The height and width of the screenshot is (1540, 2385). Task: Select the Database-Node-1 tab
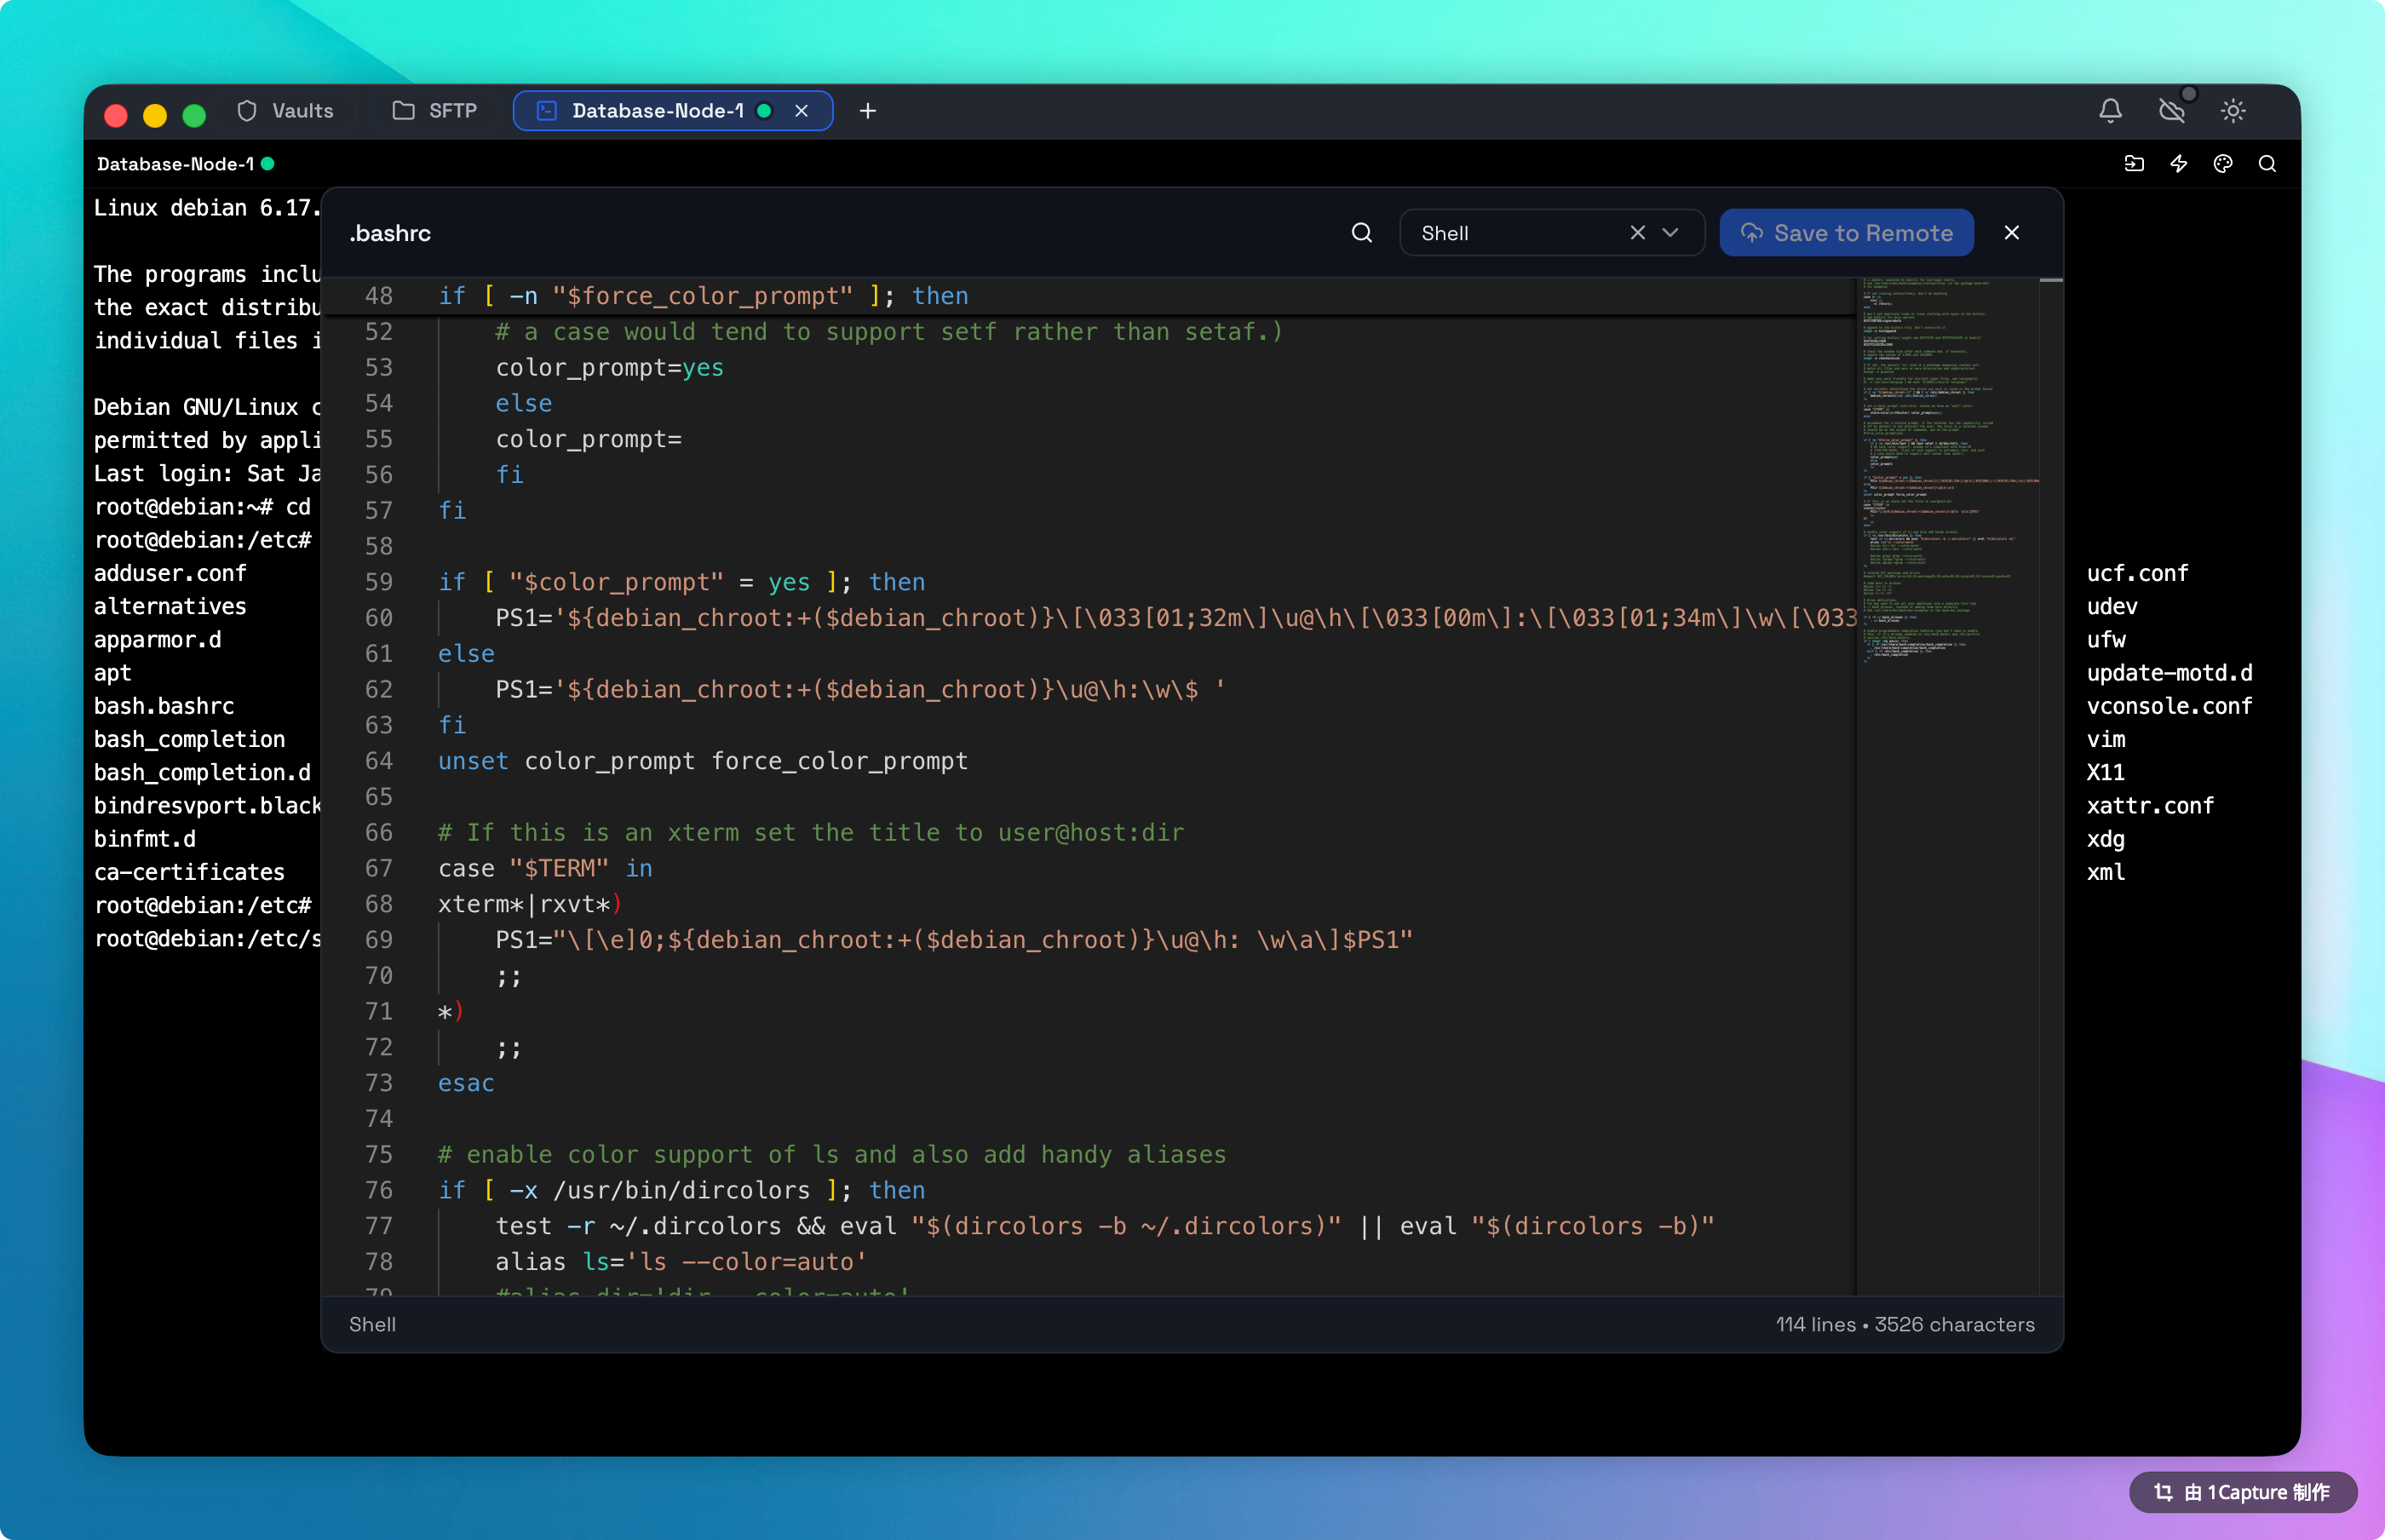click(x=657, y=111)
